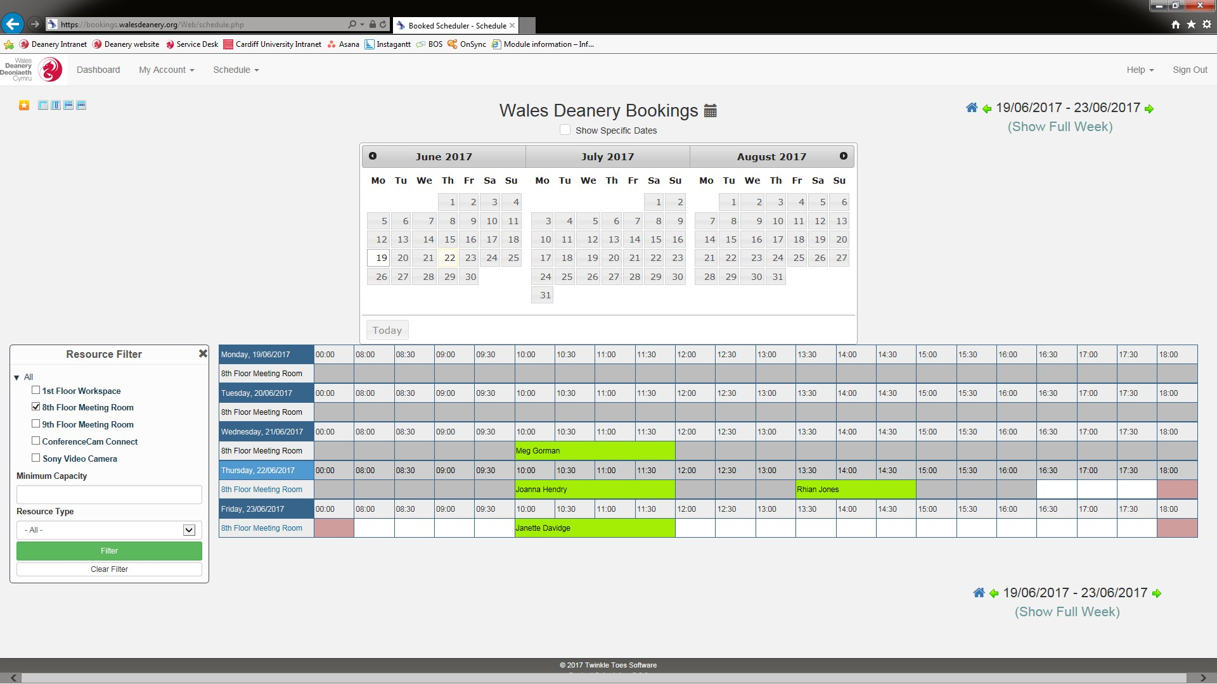The height and width of the screenshot is (684, 1217).
Task: Click the Minimum Capacity input field
Action: pos(108,493)
